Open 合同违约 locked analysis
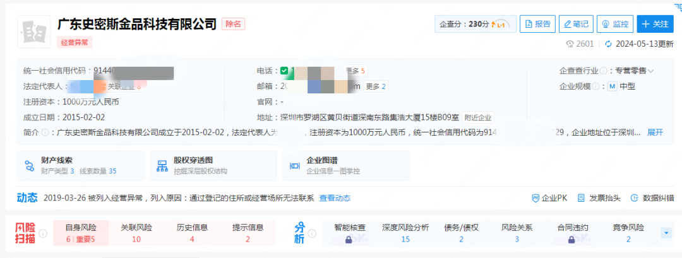The width and height of the screenshot is (682, 258). (x=572, y=233)
